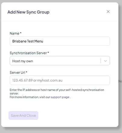
Task: Focus the Server Url input field
Action: (60, 80)
